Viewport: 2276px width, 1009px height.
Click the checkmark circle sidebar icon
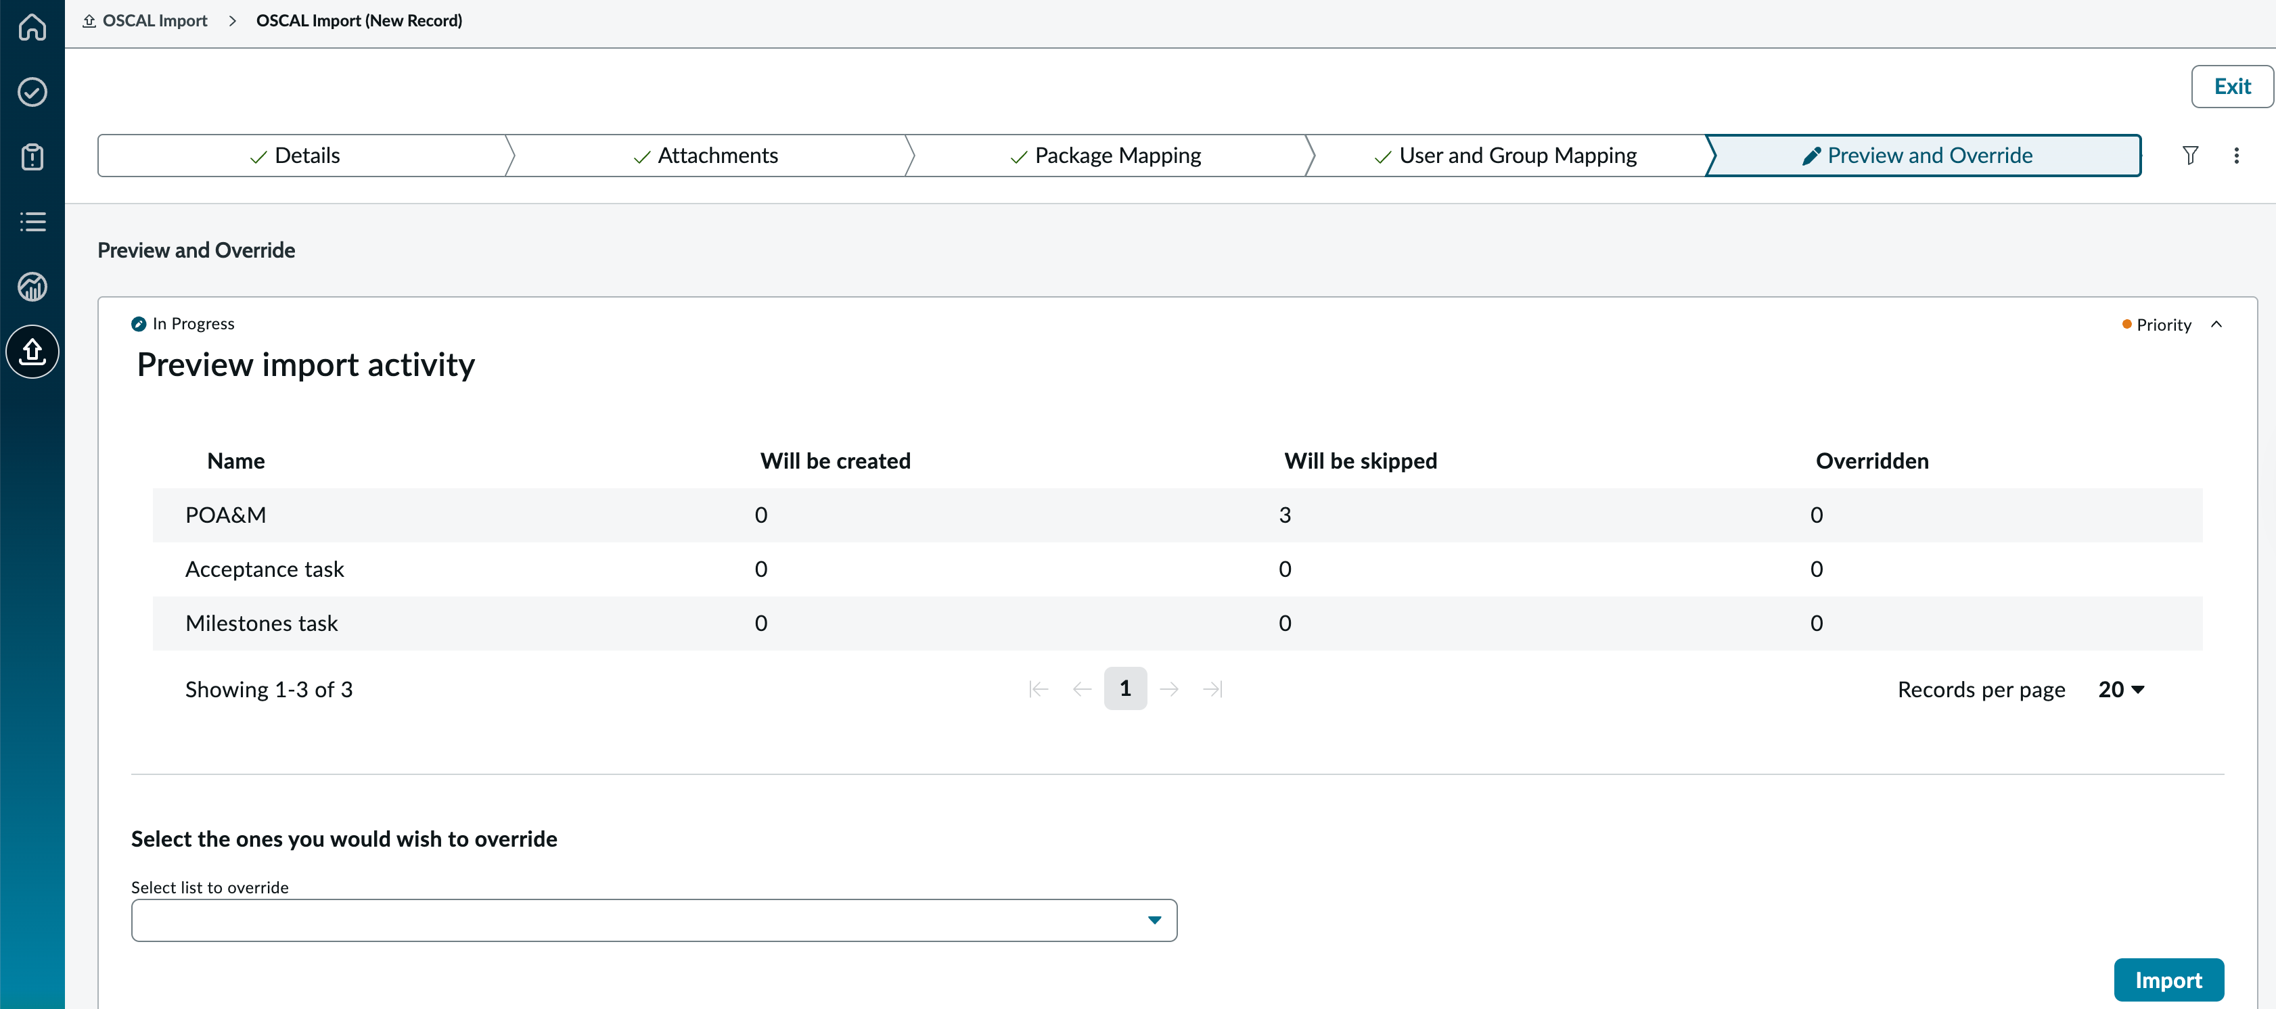coord(32,92)
